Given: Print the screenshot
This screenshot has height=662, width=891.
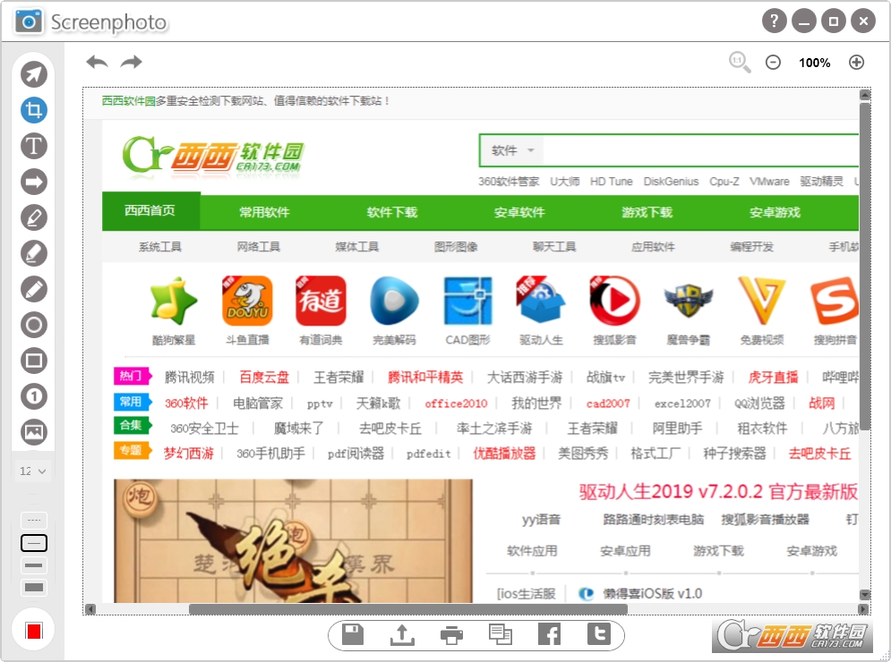Looking at the screenshot, I should click(x=451, y=635).
